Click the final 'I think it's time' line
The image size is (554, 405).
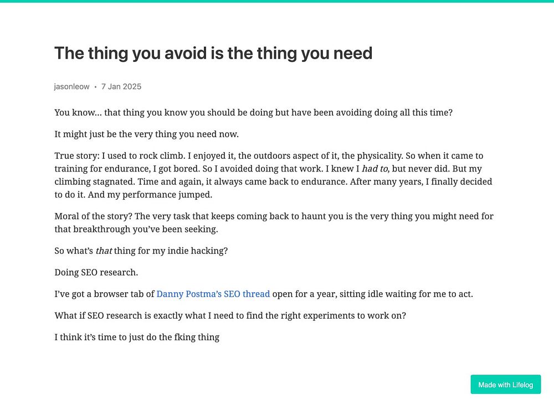137,337
